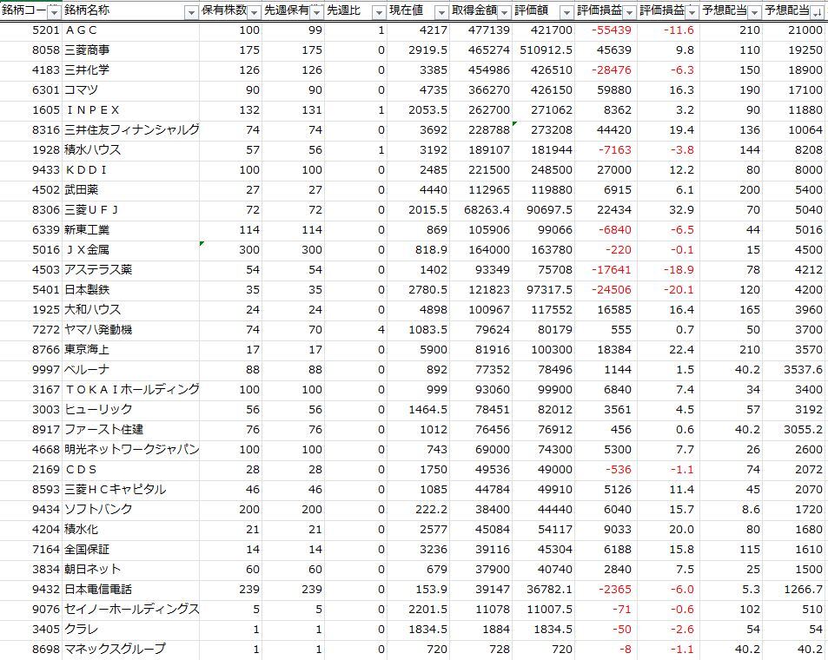Open filter dropdown of 評価損益 percent column showing -11.6

pos(692,12)
